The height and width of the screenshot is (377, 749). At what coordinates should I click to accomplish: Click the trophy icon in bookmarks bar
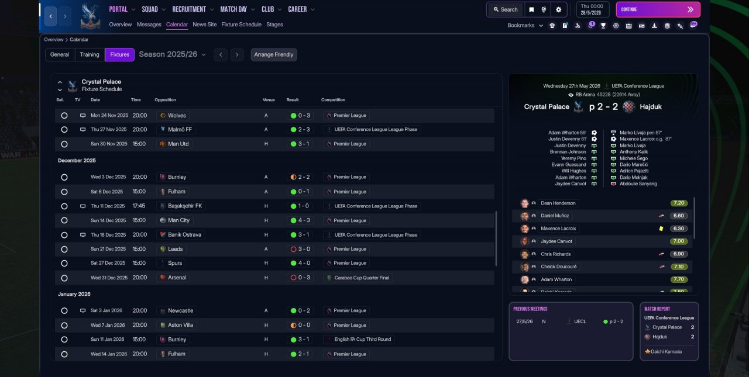[603, 26]
